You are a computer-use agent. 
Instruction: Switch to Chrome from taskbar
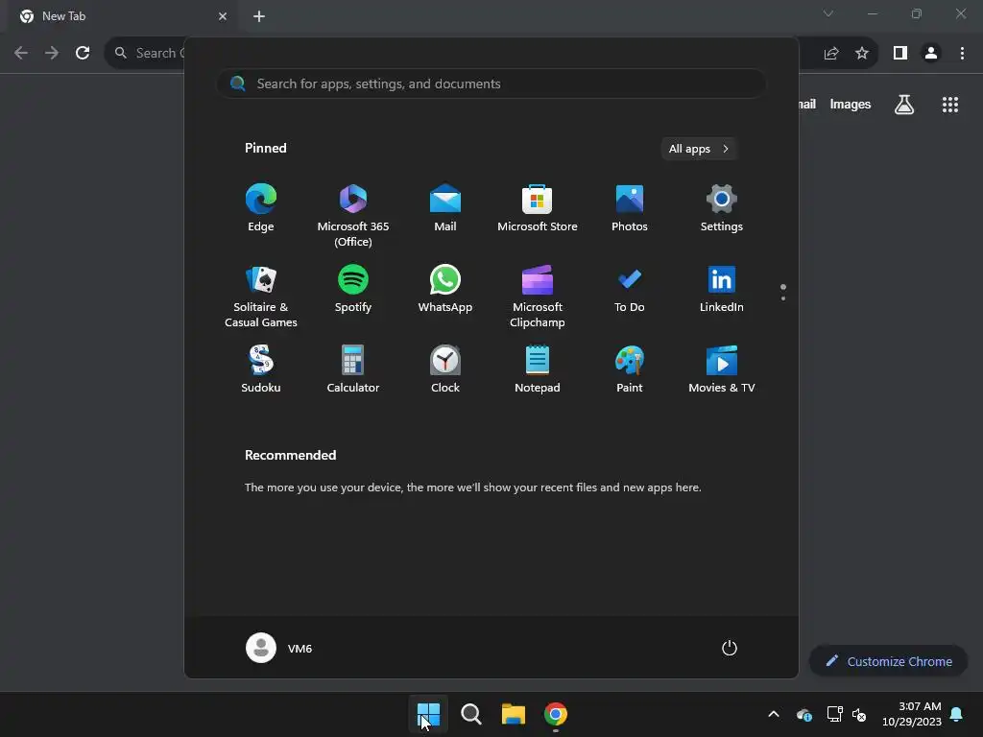coord(556,714)
